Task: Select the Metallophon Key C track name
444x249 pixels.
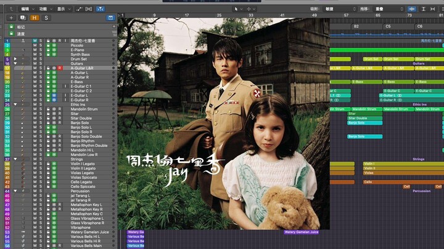Action: pos(87,214)
